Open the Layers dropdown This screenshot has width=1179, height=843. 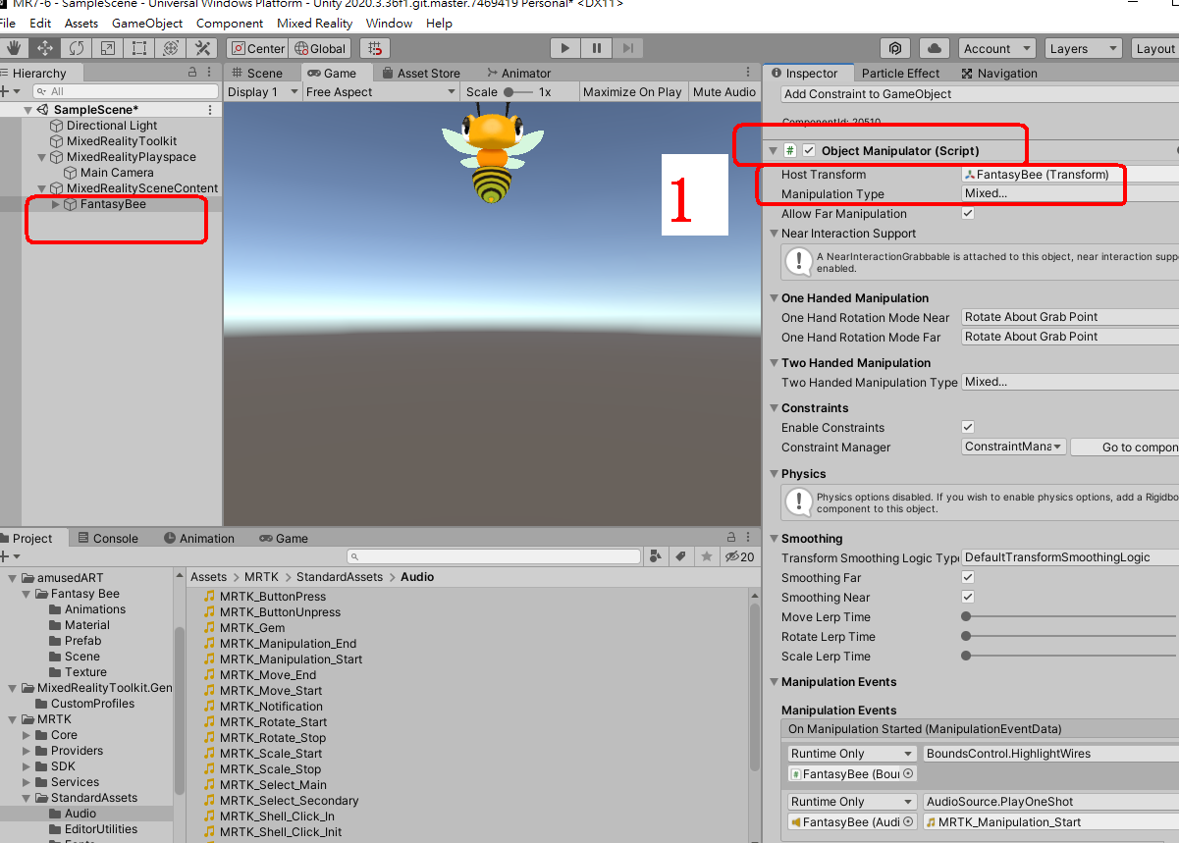(x=1083, y=48)
